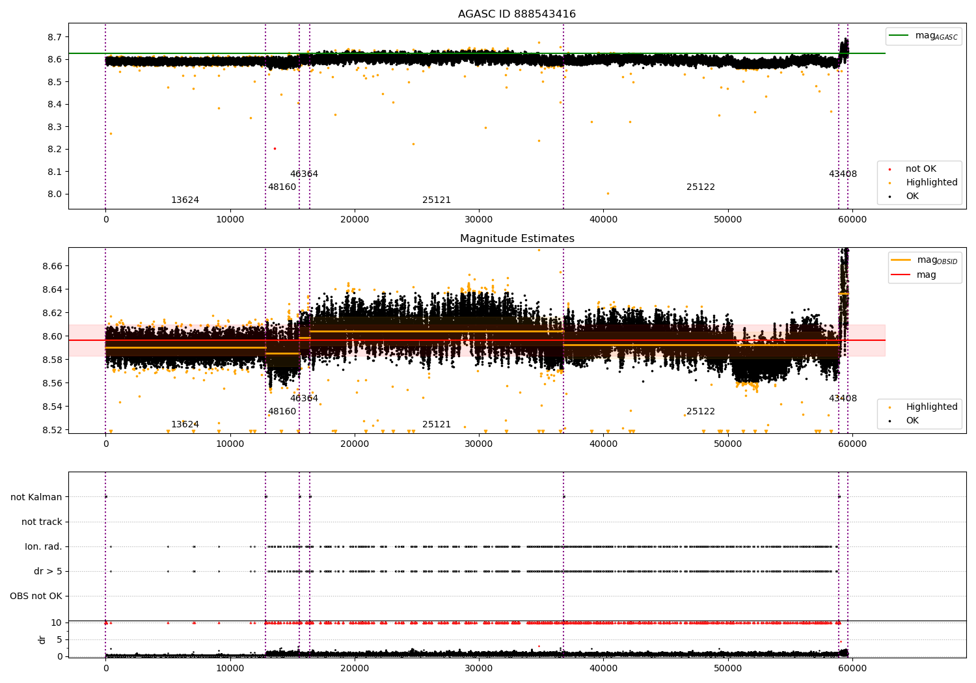Select the mag AGASC green line legend entry
976x683 pixels.
[923, 36]
